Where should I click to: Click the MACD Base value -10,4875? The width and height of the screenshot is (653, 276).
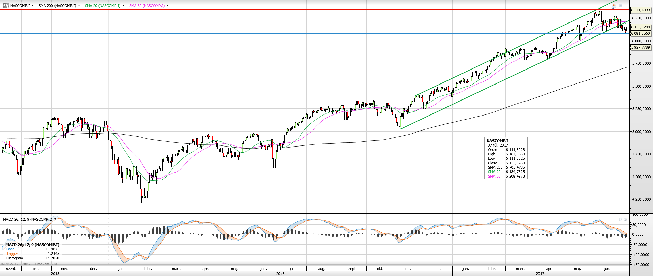click(x=52, y=249)
